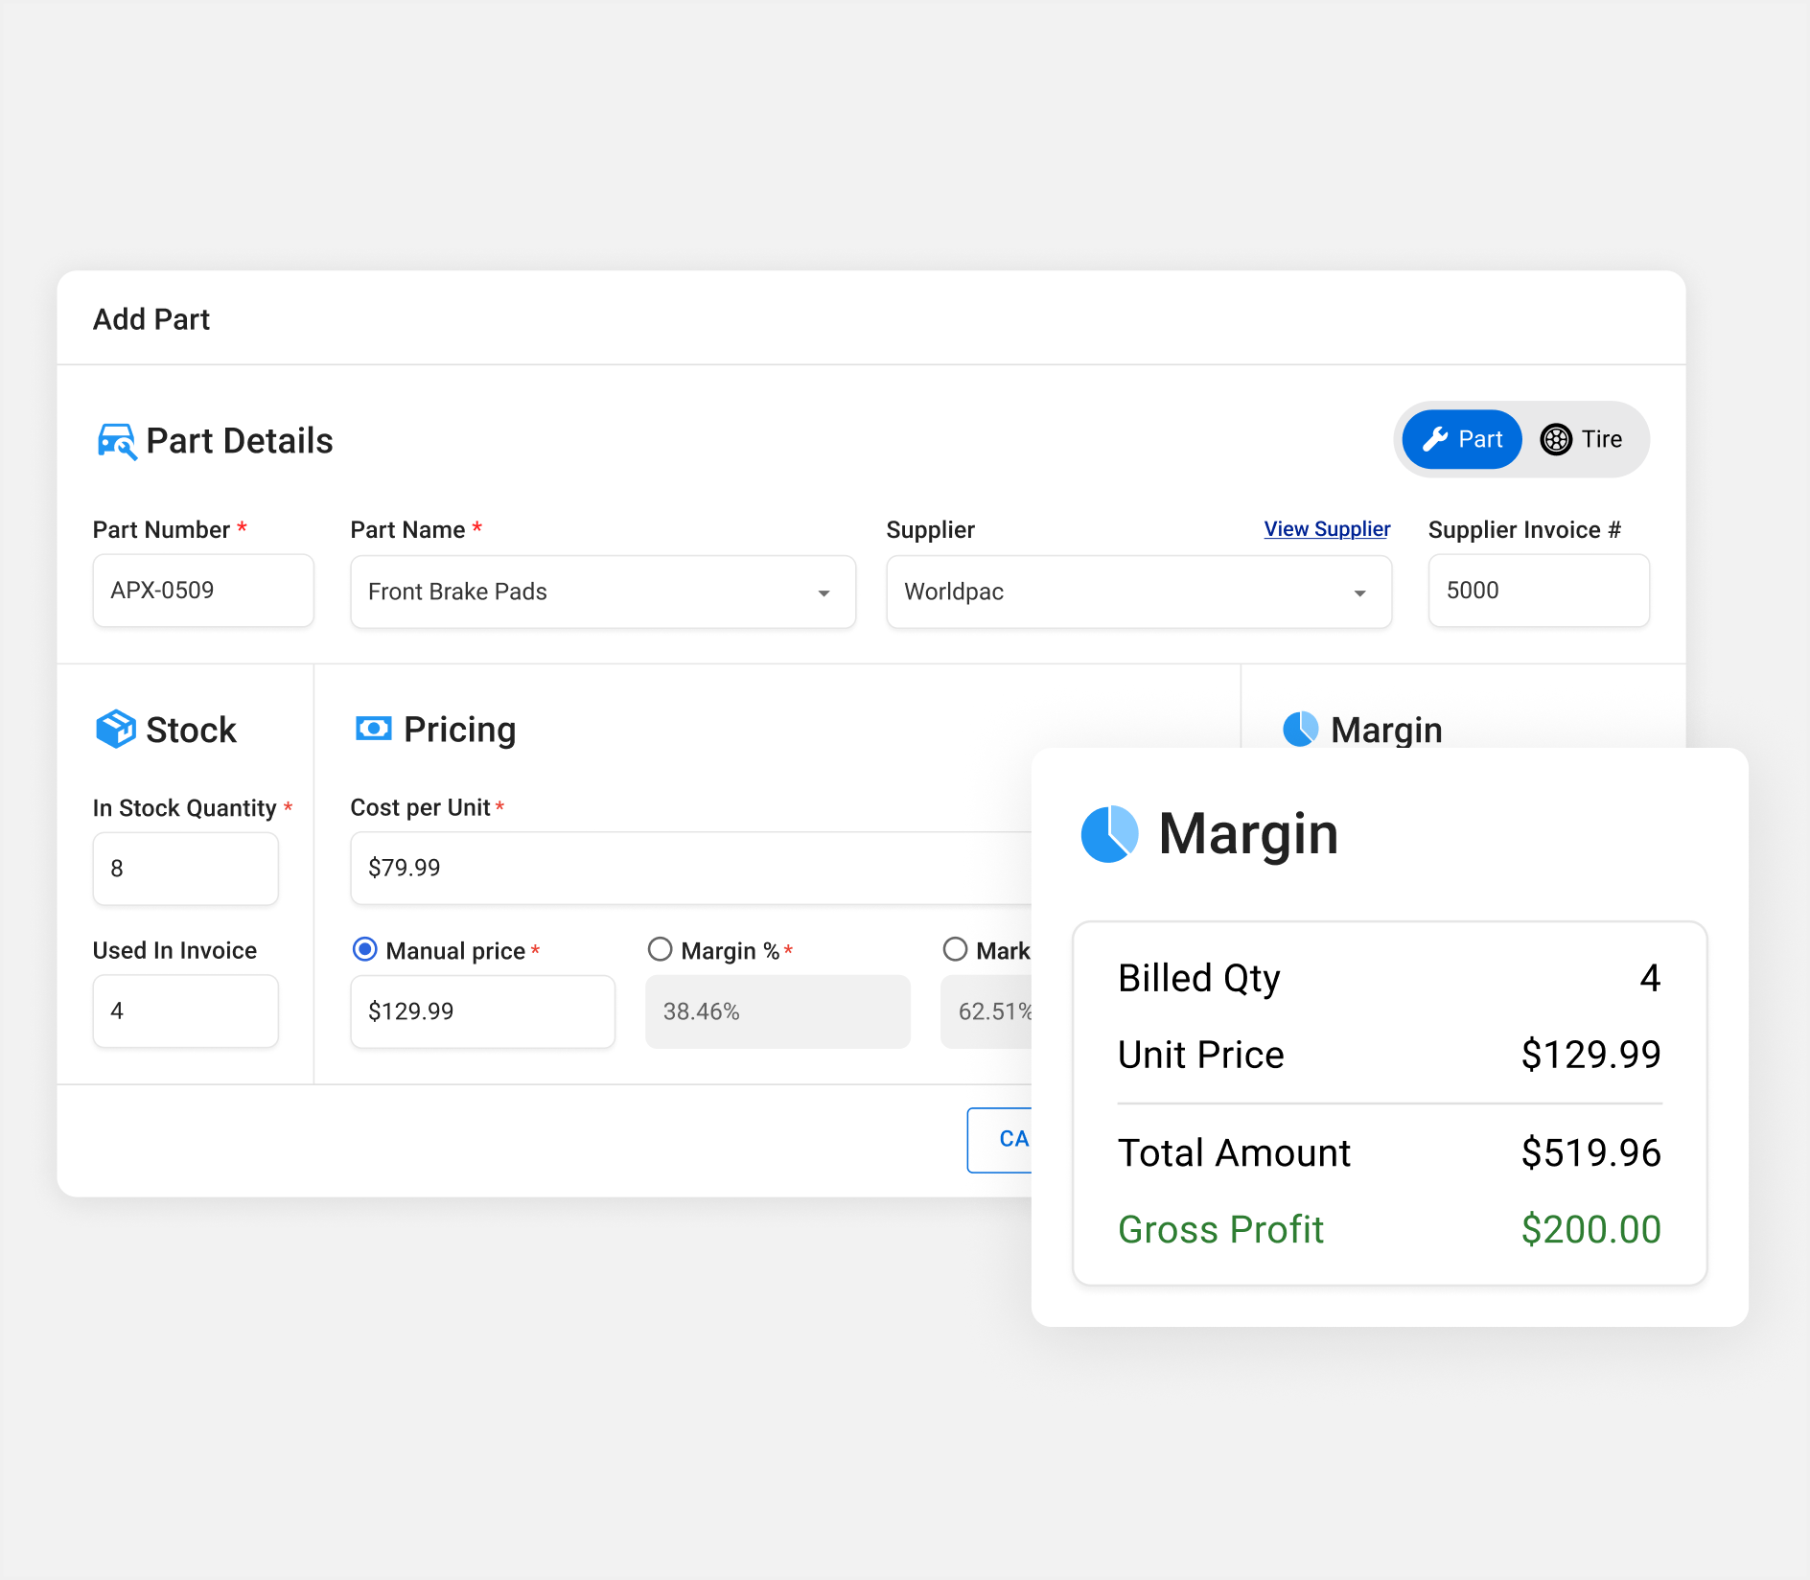Screen dimensions: 1810x1580
Task: Click the wrench icon on Part toggle
Action: 1435,439
